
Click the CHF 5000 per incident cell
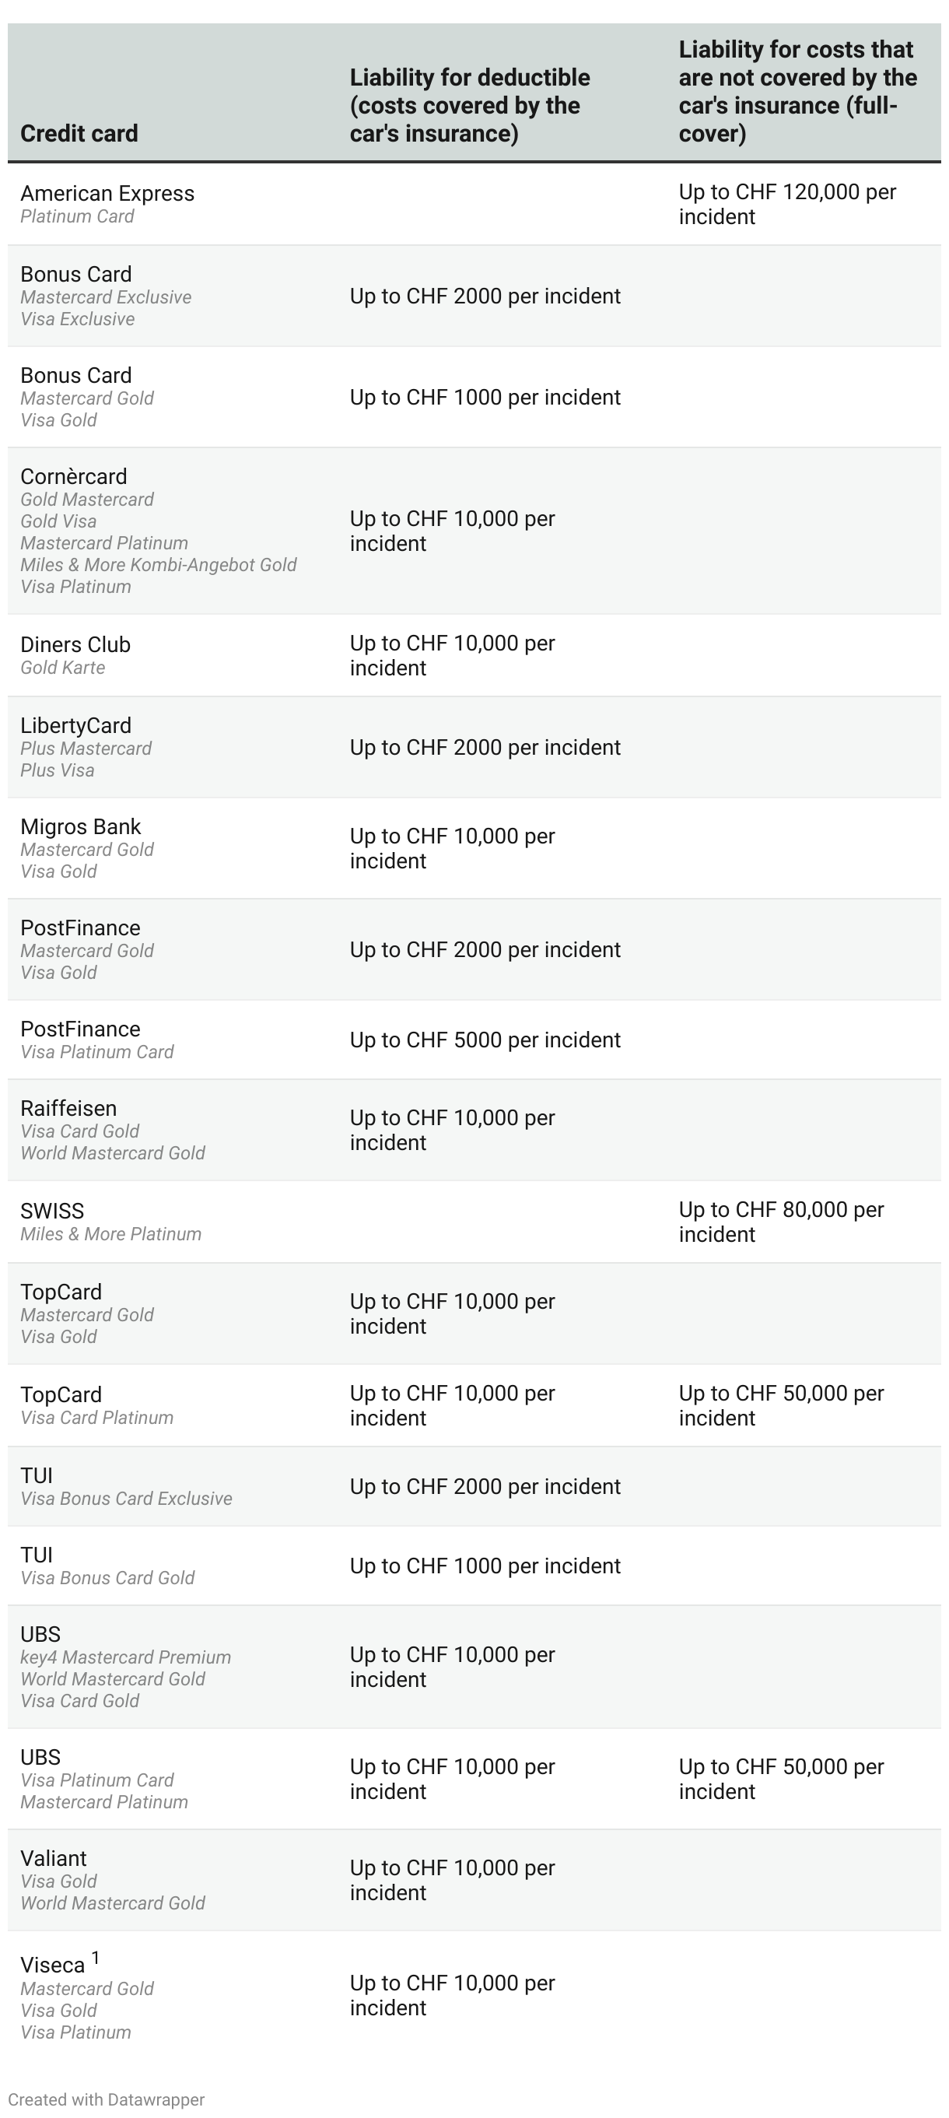pyautogui.click(x=485, y=1040)
